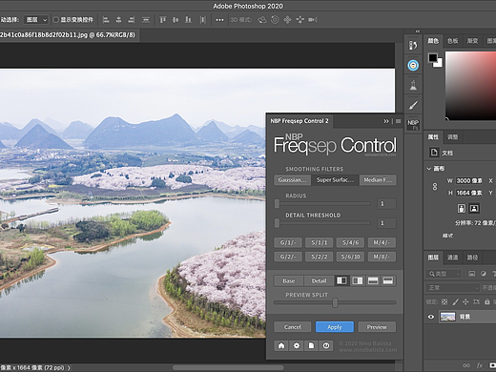Choose the Gaussian smoothing filter
Viewport: 496px width, 372px height.
tap(292, 180)
